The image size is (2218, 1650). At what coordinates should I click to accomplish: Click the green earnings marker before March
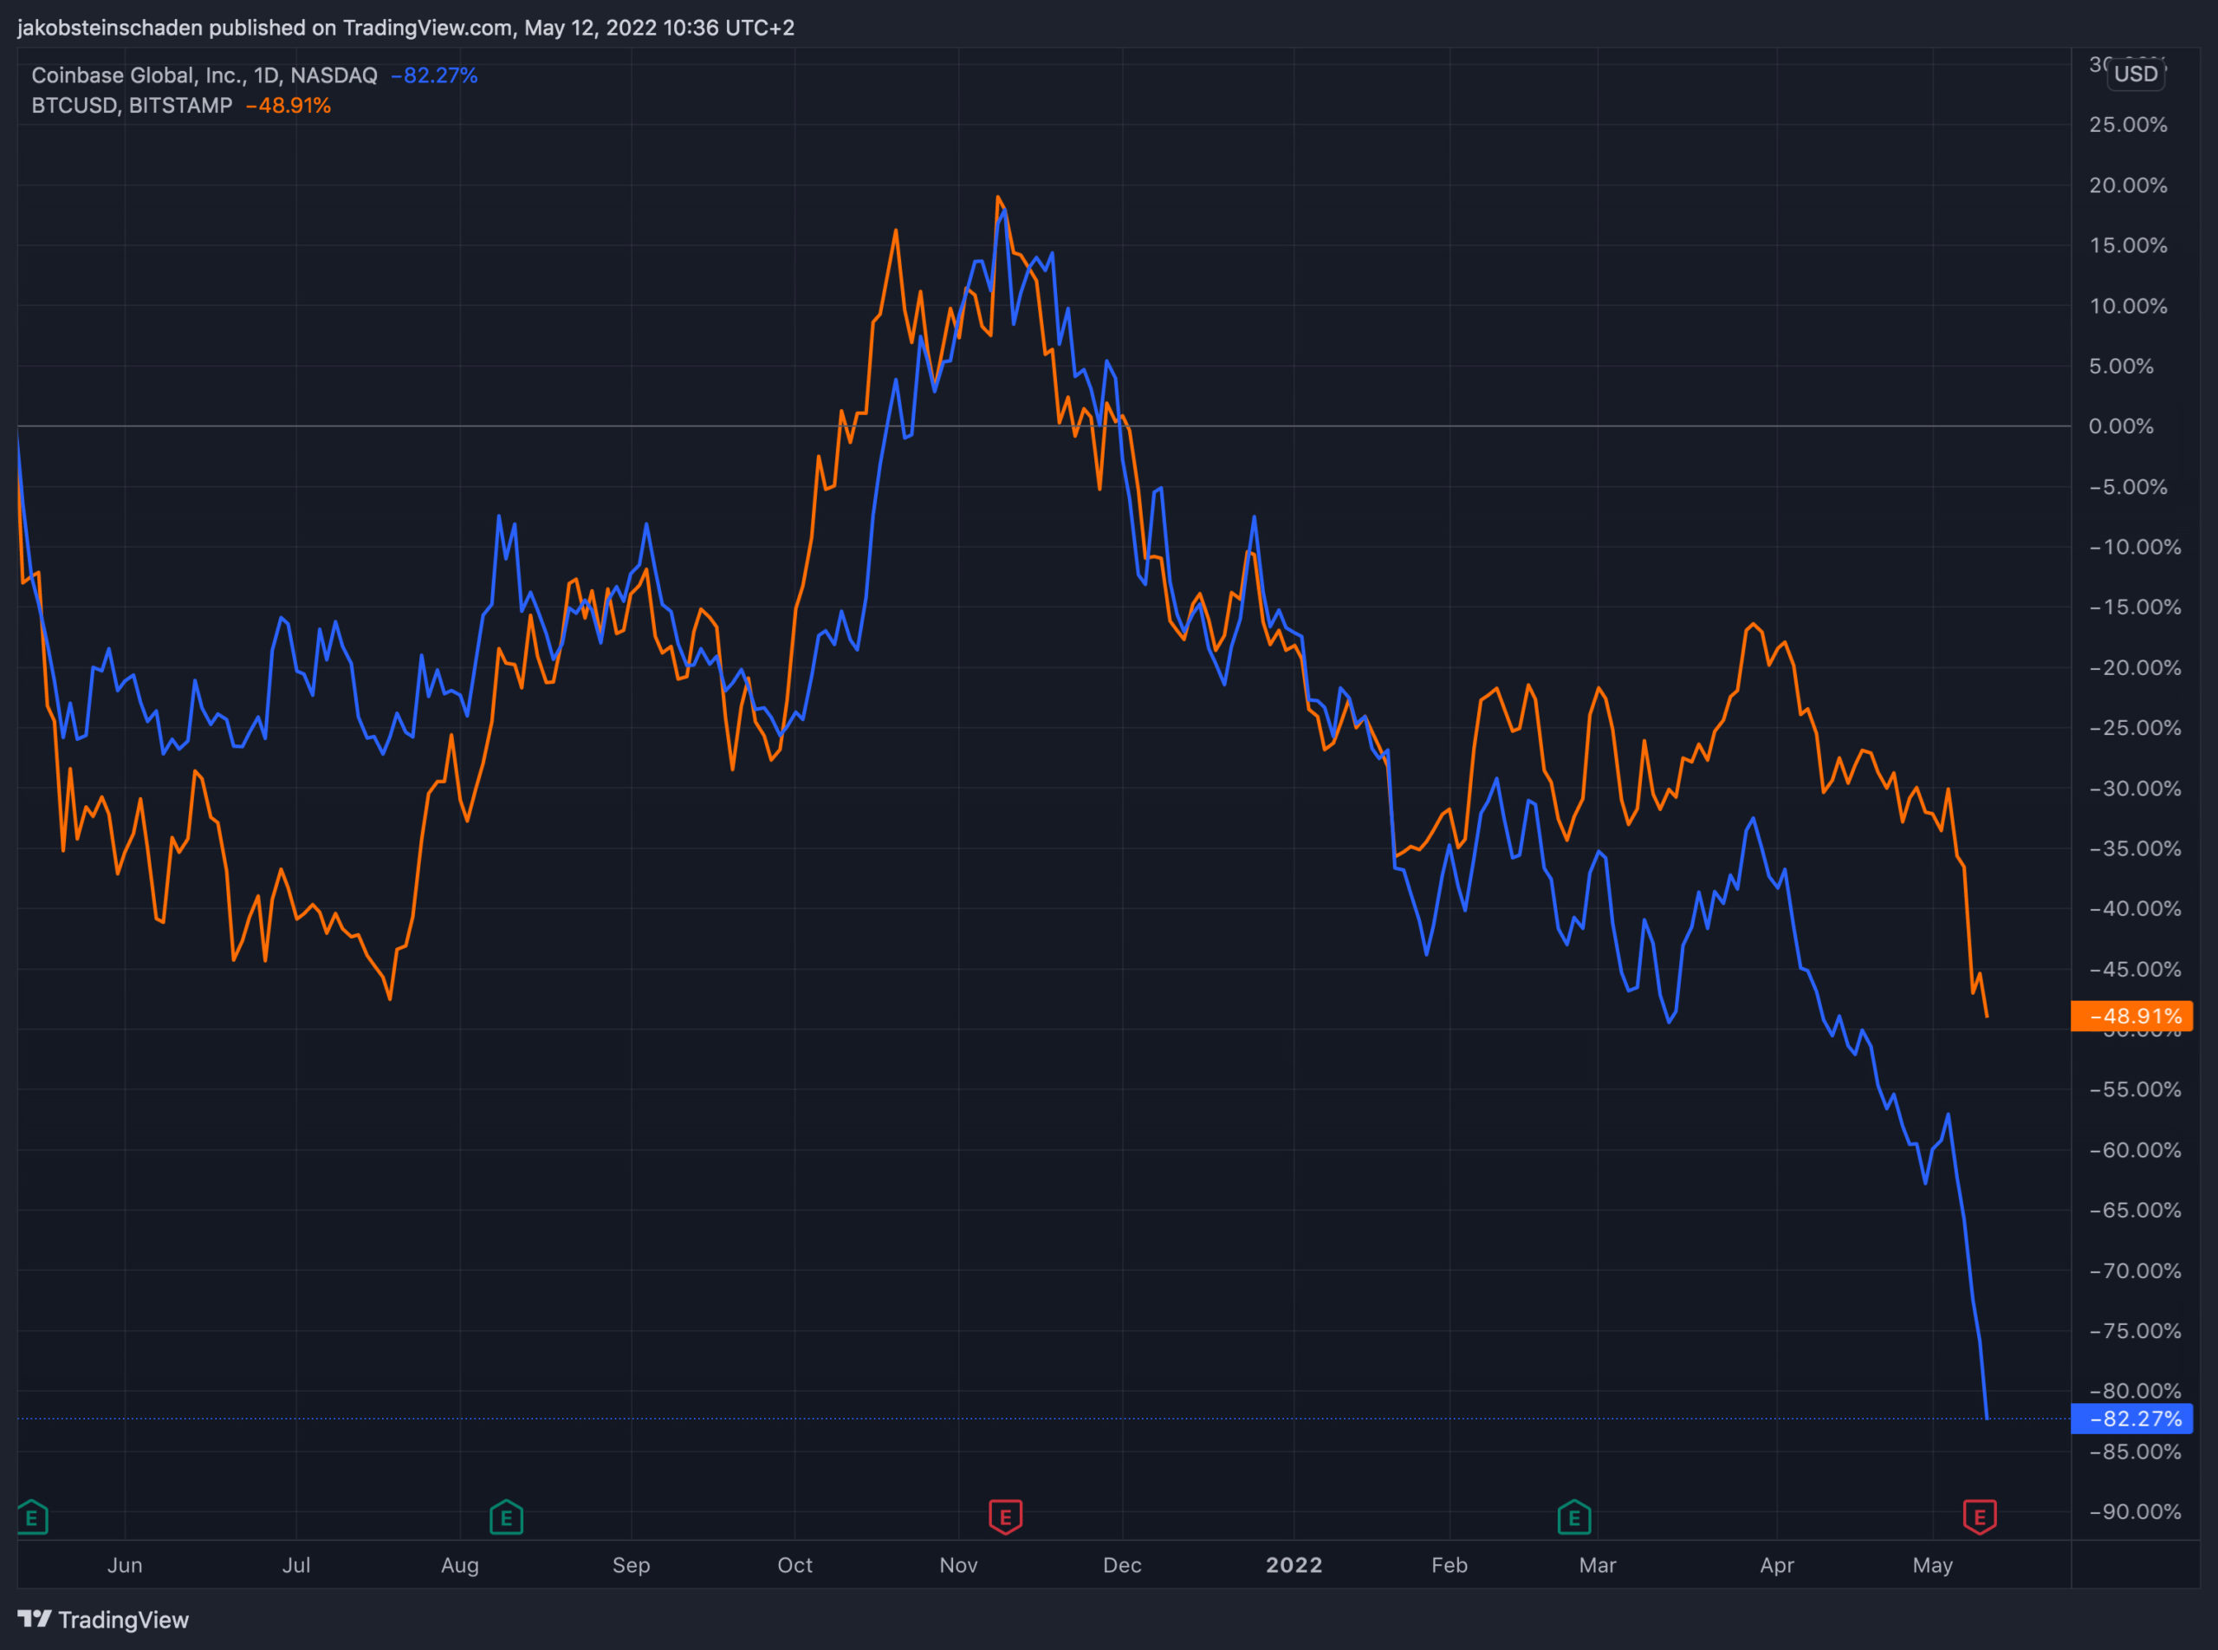[x=1574, y=1517]
